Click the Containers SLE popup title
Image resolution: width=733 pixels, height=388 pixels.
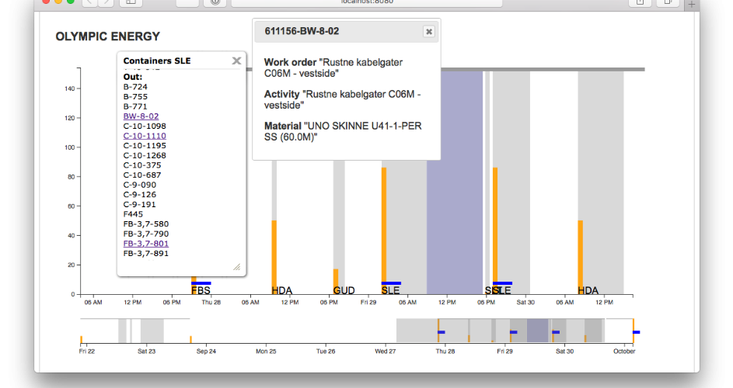click(157, 61)
